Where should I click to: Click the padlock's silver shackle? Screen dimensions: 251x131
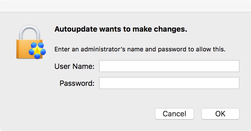click(x=28, y=32)
